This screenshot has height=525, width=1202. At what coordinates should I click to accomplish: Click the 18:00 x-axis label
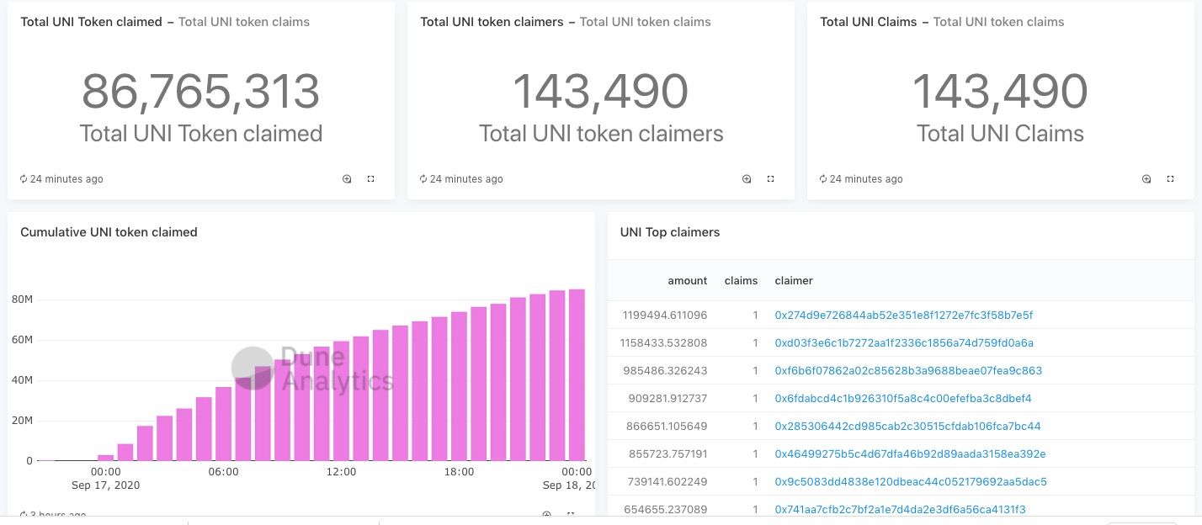point(459,472)
